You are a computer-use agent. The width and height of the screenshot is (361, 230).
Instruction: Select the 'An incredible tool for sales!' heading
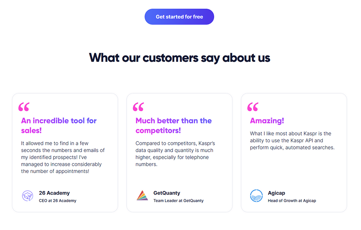click(x=59, y=126)
